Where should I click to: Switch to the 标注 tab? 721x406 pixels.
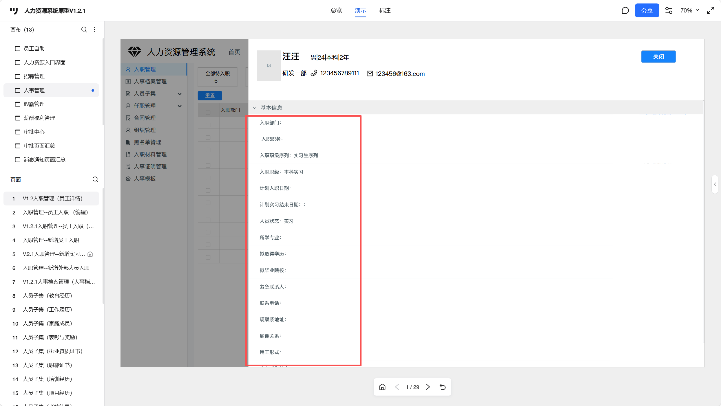tap(385, 11)
